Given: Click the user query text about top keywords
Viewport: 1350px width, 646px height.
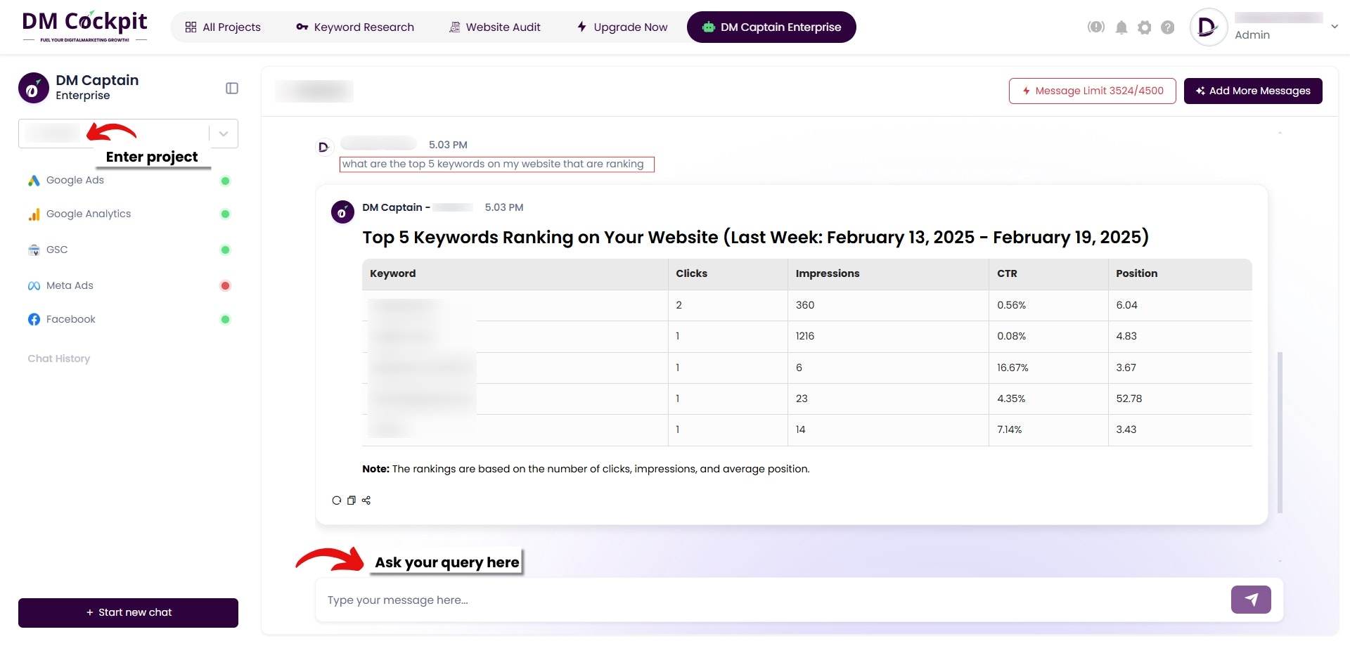Looking at the screenshot, I should pyautogui.click(x=493, y=164).
